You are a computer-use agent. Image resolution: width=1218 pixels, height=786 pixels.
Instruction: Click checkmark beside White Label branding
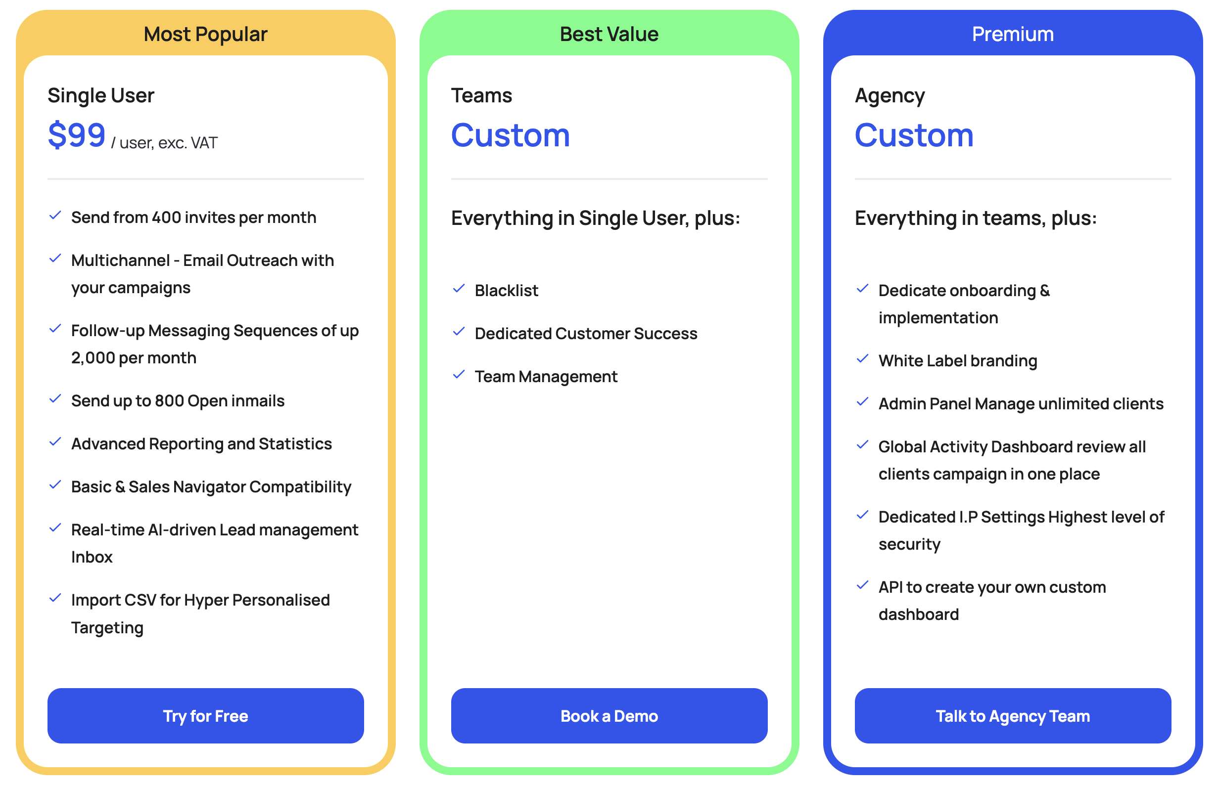point(862,359)
